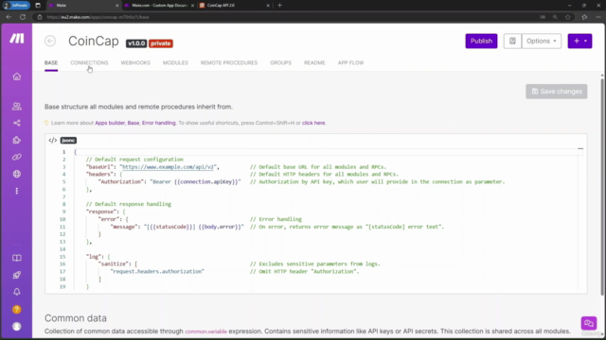
Task: Click the "message" line 11 in editor
Action: pos(177,227)
